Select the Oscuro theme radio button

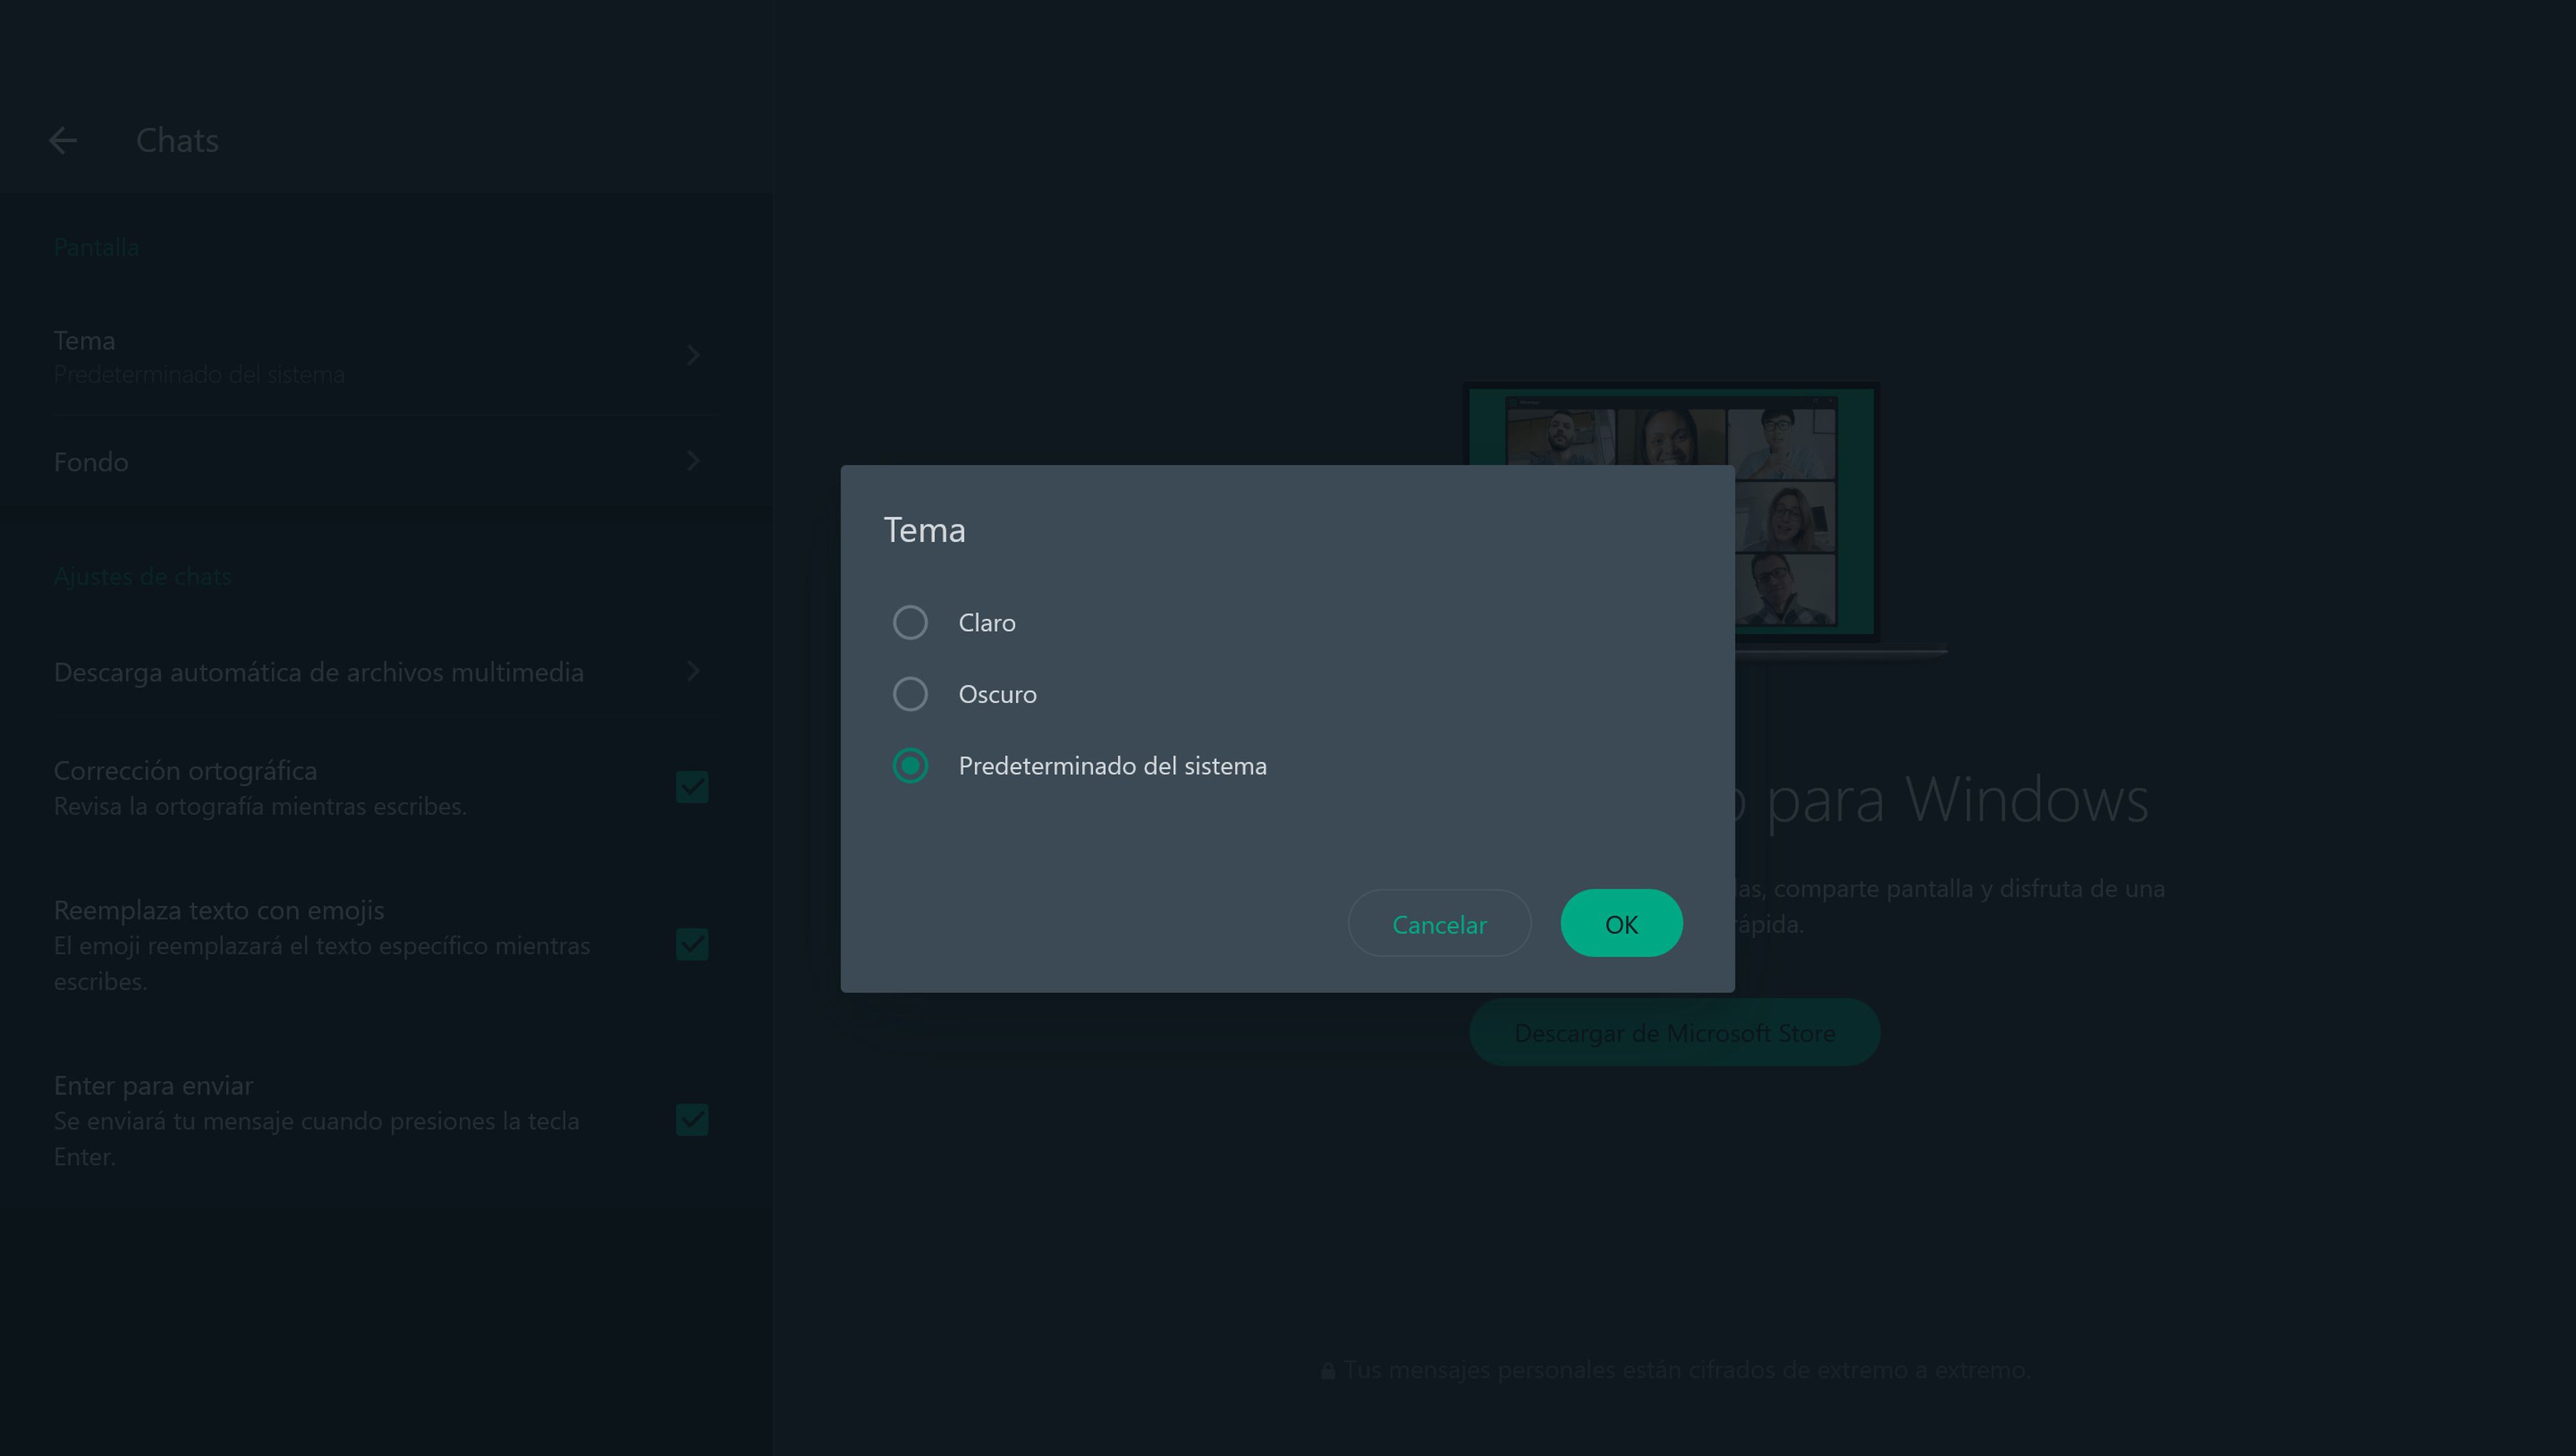tap(910, 693)
